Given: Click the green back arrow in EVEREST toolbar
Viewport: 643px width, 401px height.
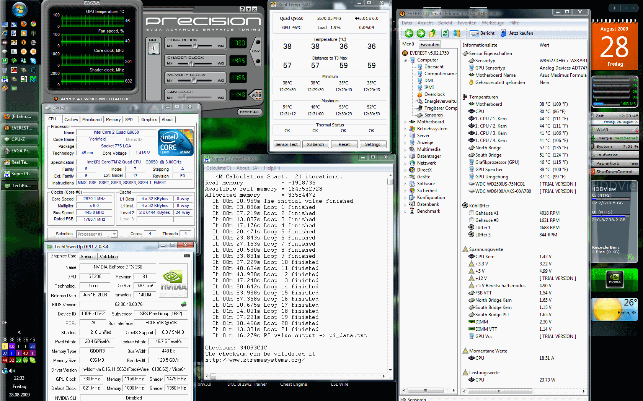Looking at the screenshot, I should (x=409, y=33).
